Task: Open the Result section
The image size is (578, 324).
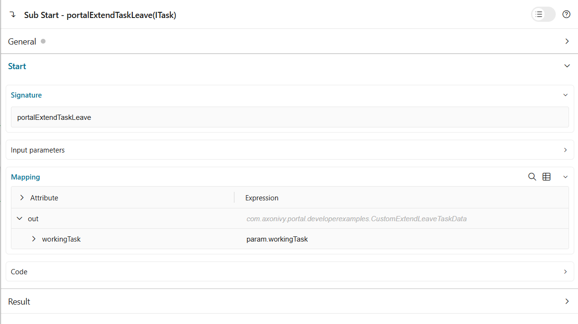Action: pos(567,301)
